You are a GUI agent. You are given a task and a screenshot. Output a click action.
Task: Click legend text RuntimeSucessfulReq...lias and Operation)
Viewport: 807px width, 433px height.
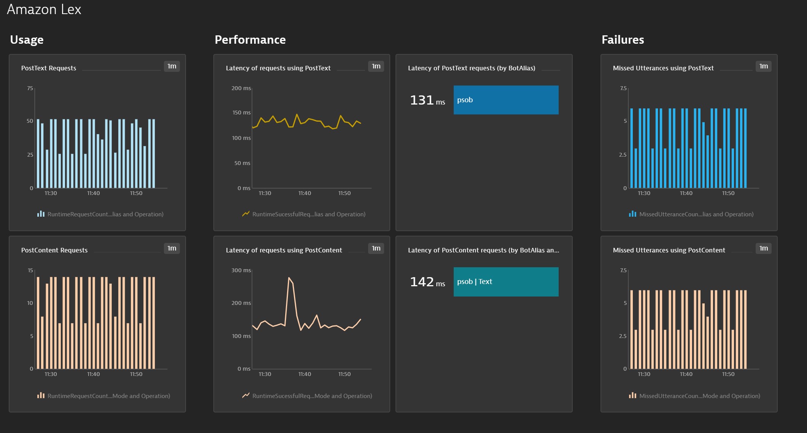pos(309,214)
